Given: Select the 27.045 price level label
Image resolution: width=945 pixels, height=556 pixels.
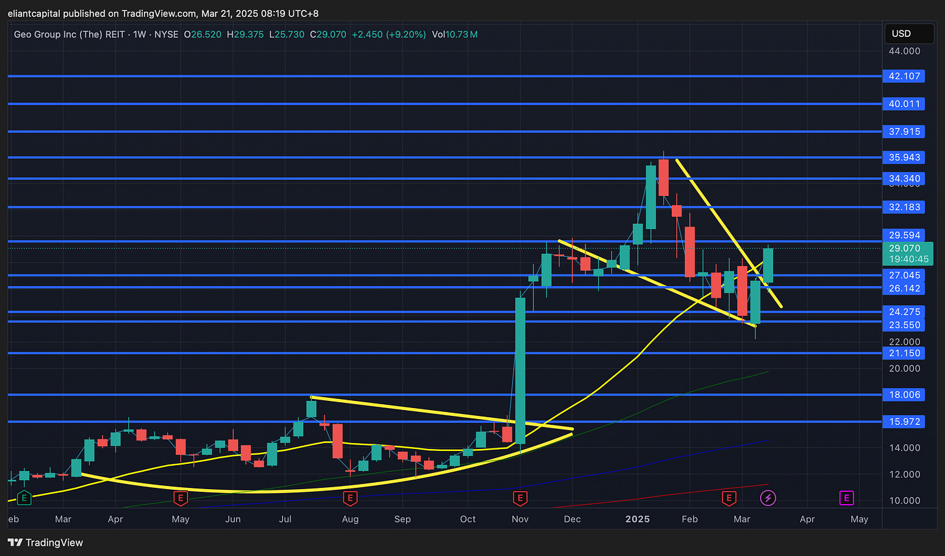Looking at the screenshot, I should point(905,275).
